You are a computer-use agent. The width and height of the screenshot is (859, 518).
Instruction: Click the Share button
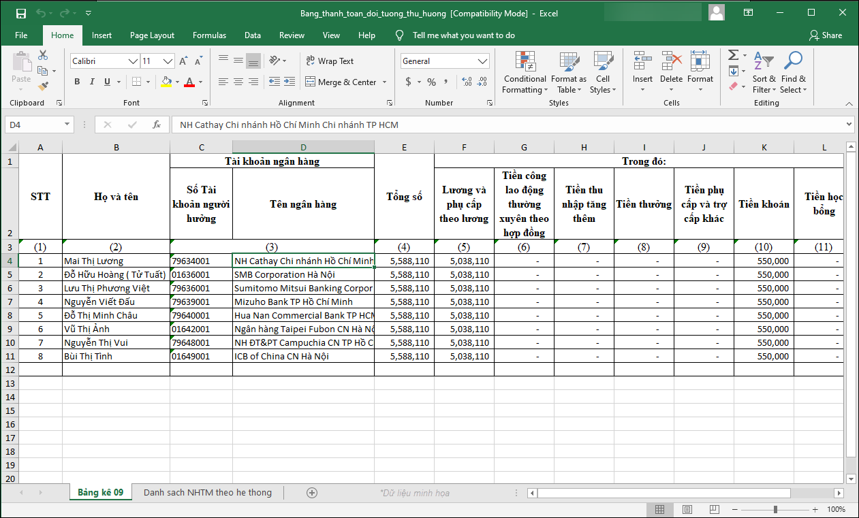(x=825, y=35)
